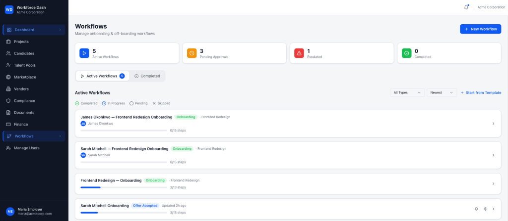
Task: Go to Candidates in the sidebar
Action: (24, 53)
